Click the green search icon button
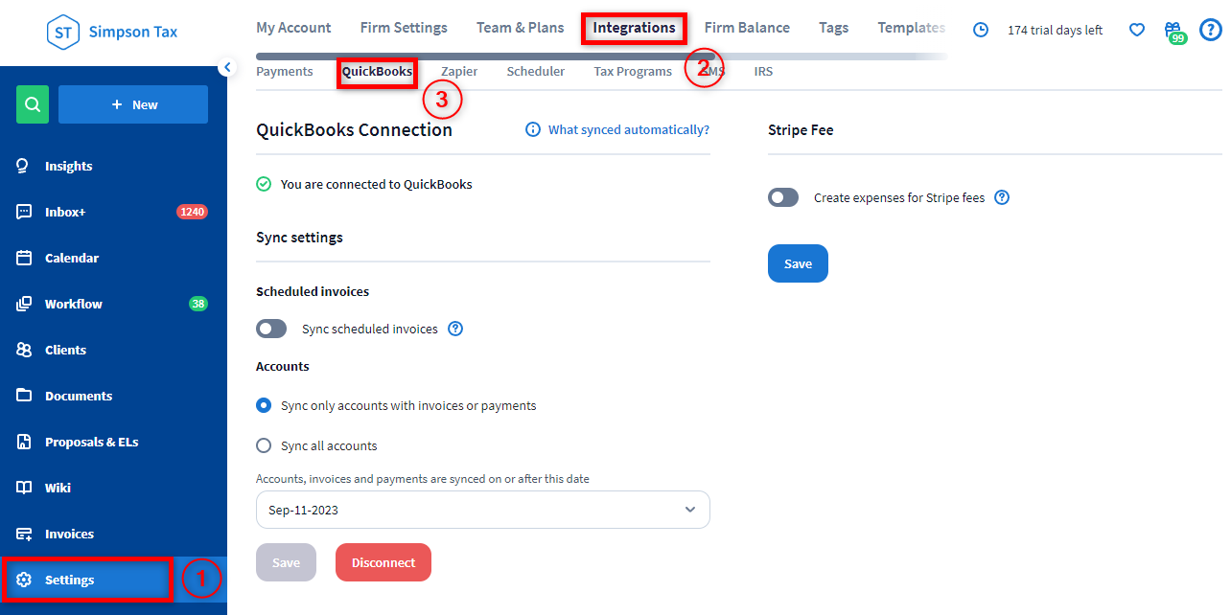1231x615 pixels. point(33,104)
